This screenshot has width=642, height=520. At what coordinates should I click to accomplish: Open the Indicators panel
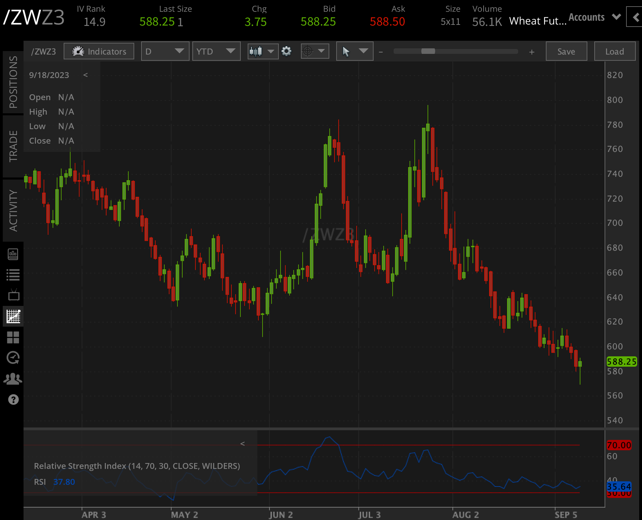(x=99, y=51)
